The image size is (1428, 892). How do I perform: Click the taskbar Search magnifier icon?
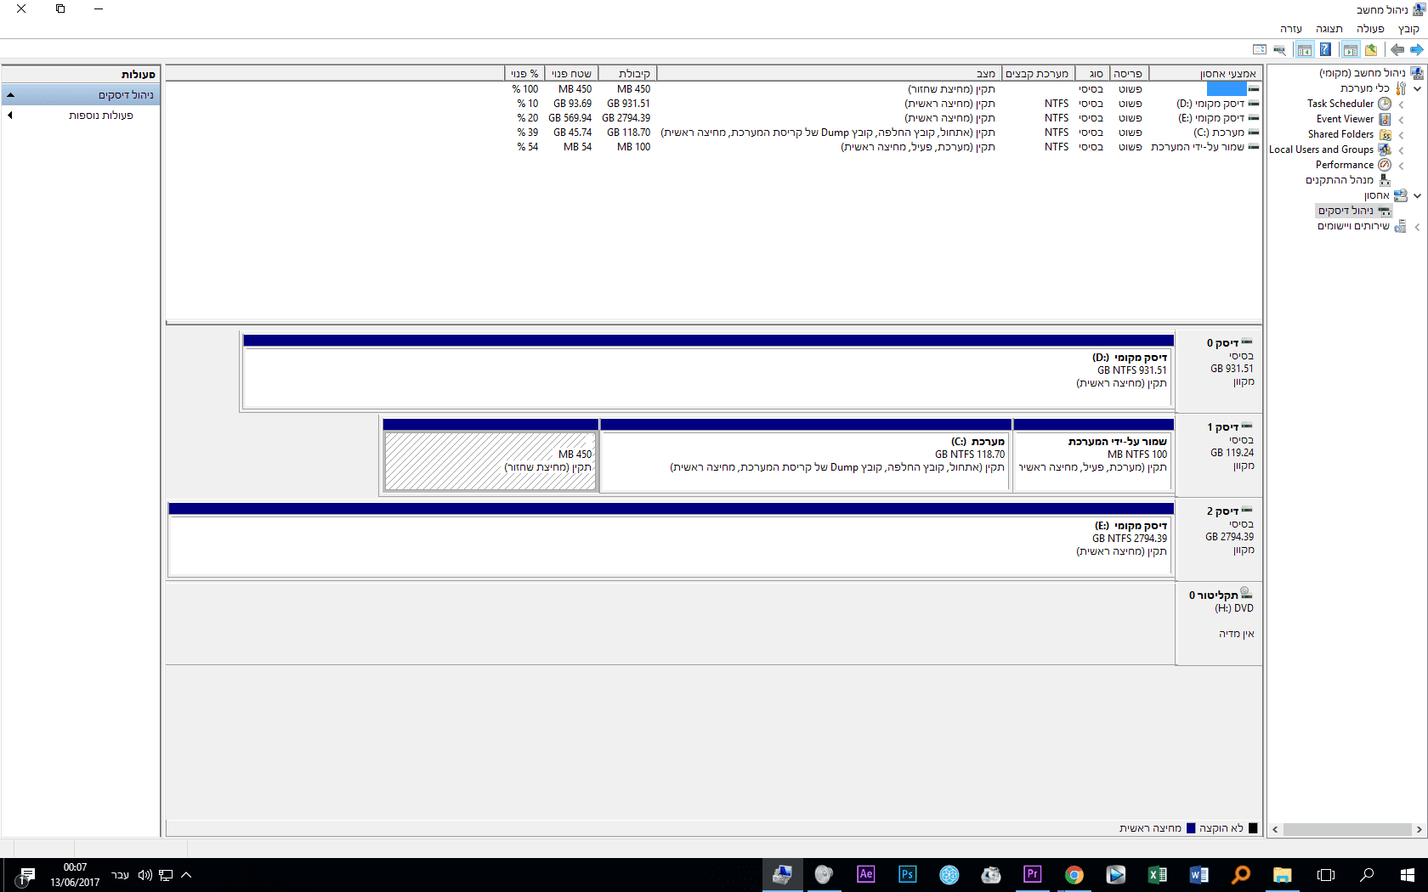pos(1367,874)
